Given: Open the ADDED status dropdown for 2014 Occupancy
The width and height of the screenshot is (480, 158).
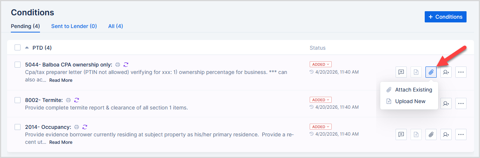Looking at the screenshot, I should tap(320, 127).
